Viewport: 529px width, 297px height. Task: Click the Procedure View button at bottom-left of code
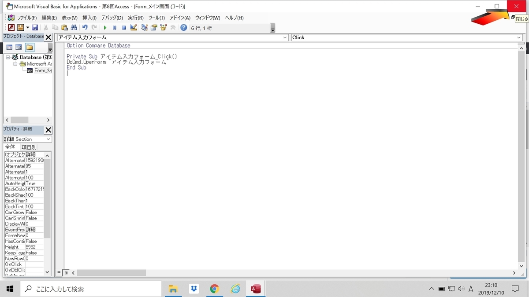59,273
